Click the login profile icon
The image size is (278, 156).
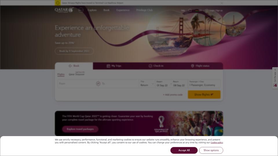[x=207, y=10]
